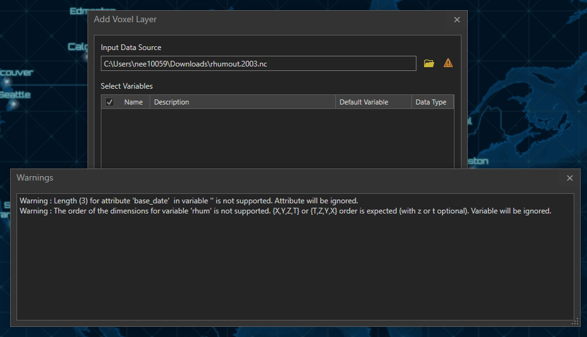587x337 pixels.
Task: Click the Data Type column header
Action: [432, 102]
